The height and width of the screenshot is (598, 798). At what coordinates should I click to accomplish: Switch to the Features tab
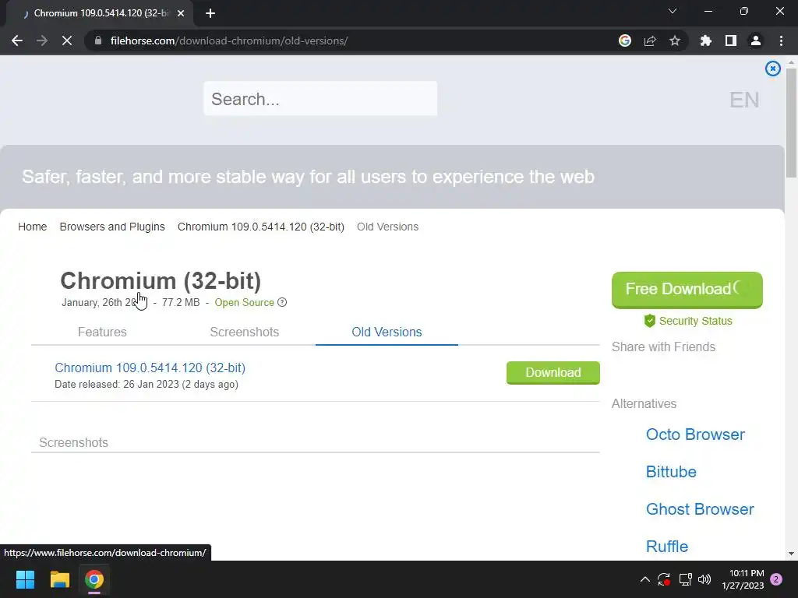point(102,332)
